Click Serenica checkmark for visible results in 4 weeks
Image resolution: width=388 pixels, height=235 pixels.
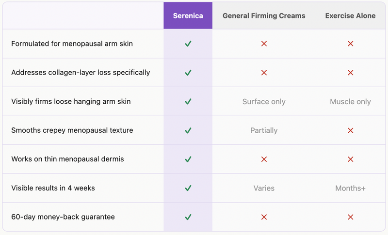pyautogui.click(x=188, y=188)
